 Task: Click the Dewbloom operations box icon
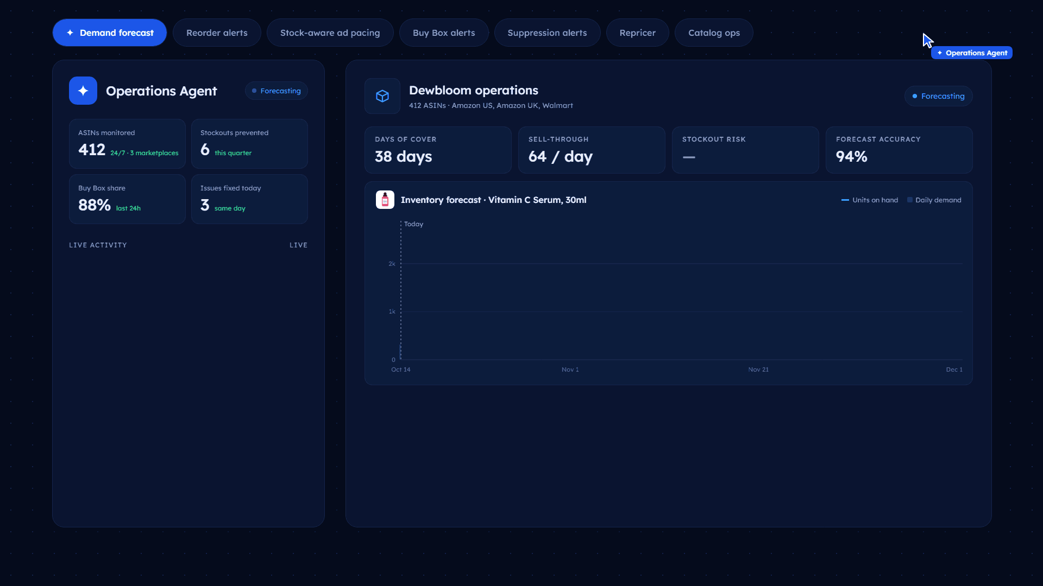click(382, 96)
